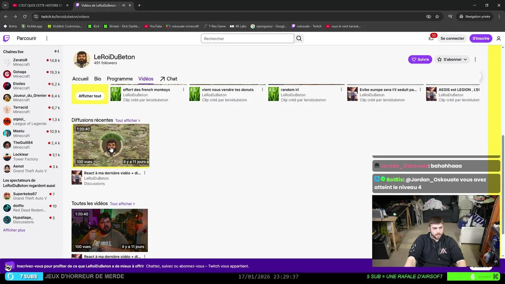The image size is (505, 284).
Task: Open LeRoiDuBeton profile avatar
Action: coord(82,60)
